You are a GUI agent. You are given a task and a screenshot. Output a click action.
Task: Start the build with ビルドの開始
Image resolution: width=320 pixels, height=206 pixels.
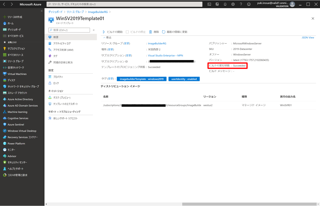(113, 32)
